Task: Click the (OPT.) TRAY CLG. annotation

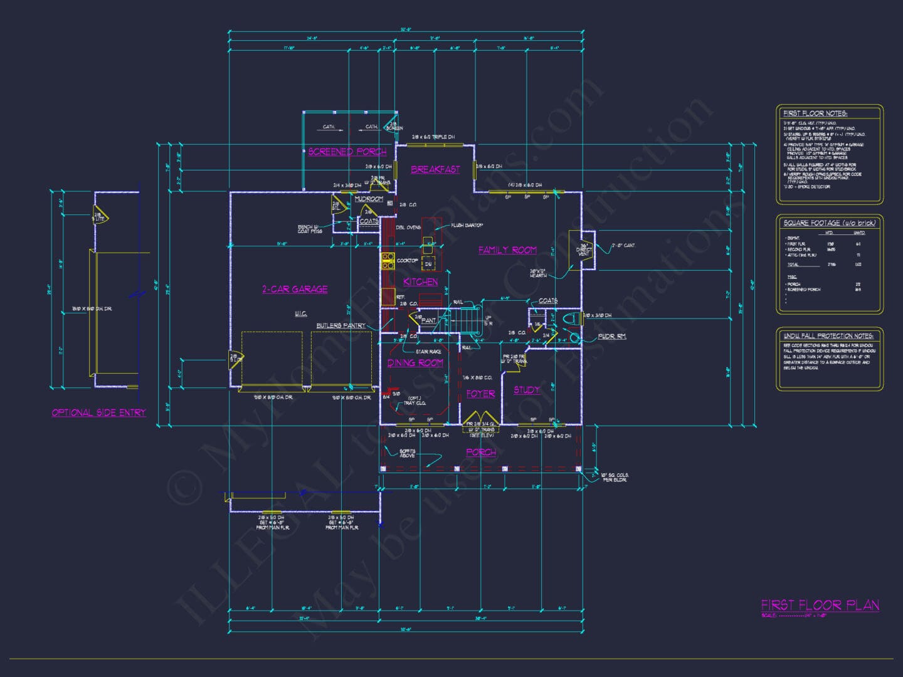Action: coord(414,401)
